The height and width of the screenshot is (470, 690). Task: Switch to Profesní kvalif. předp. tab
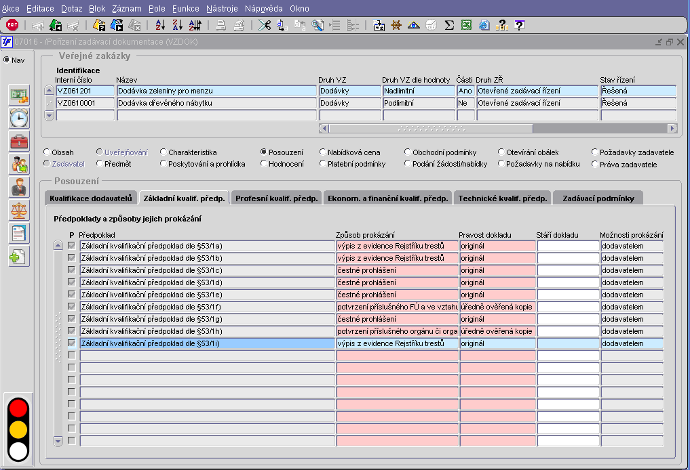point(275,198)
